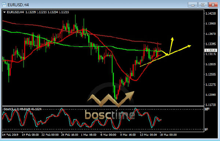The image size is (220, 141).
Task: Click the 26 Feb 16:00 time label
Action: click(x=70, y=135)
